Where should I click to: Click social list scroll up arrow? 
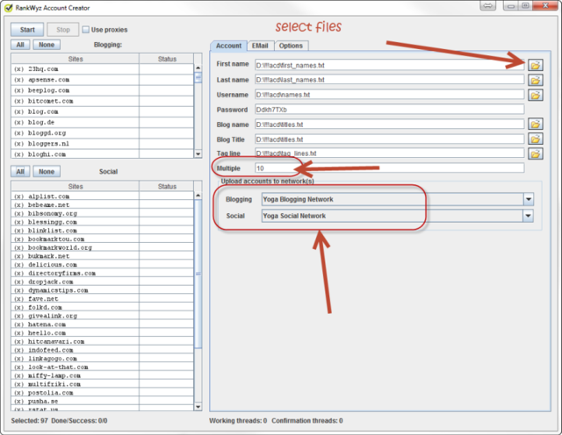(x=198, y=195)
